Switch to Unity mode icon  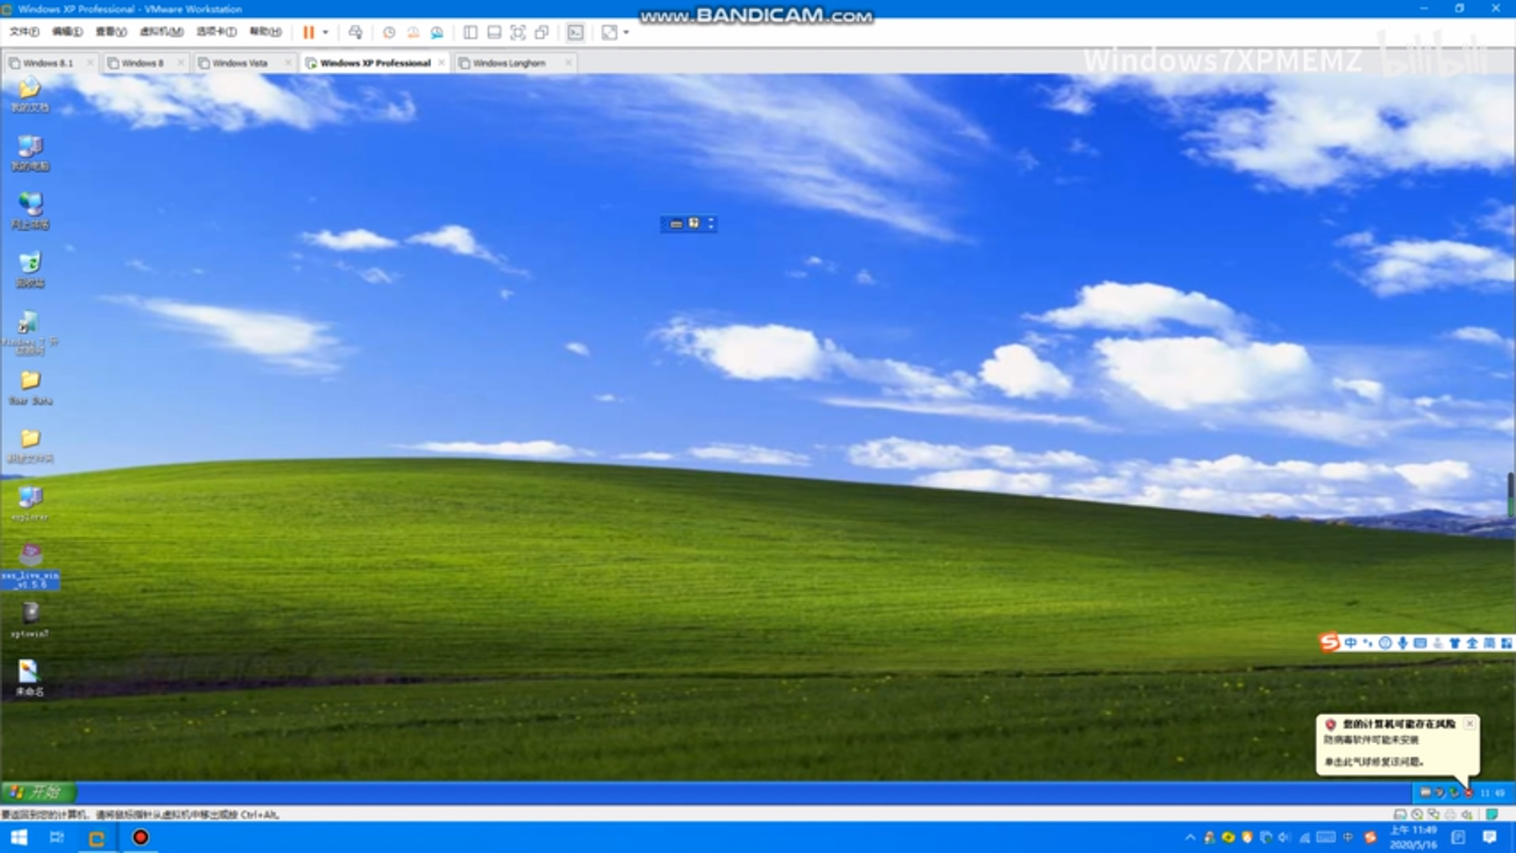(x=542, y=32)
